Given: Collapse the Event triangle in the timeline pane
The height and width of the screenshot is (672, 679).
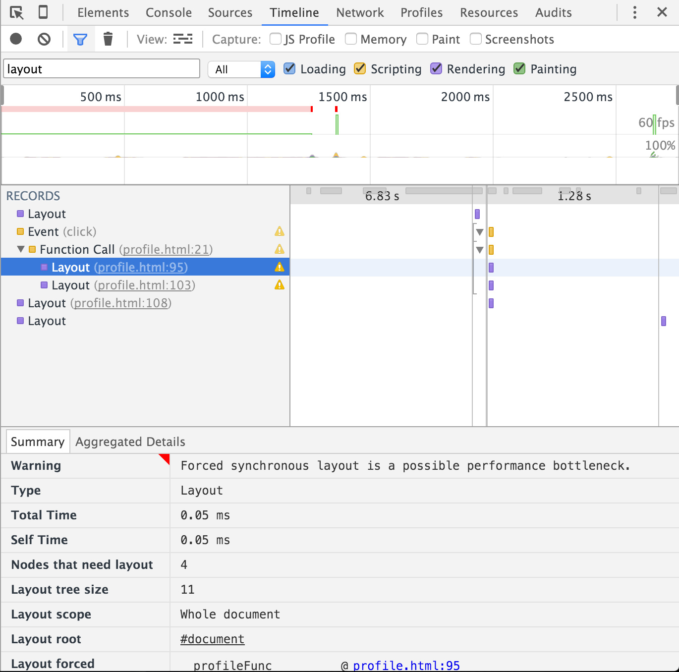Looking at the screenshot, I should pos(479,232).
